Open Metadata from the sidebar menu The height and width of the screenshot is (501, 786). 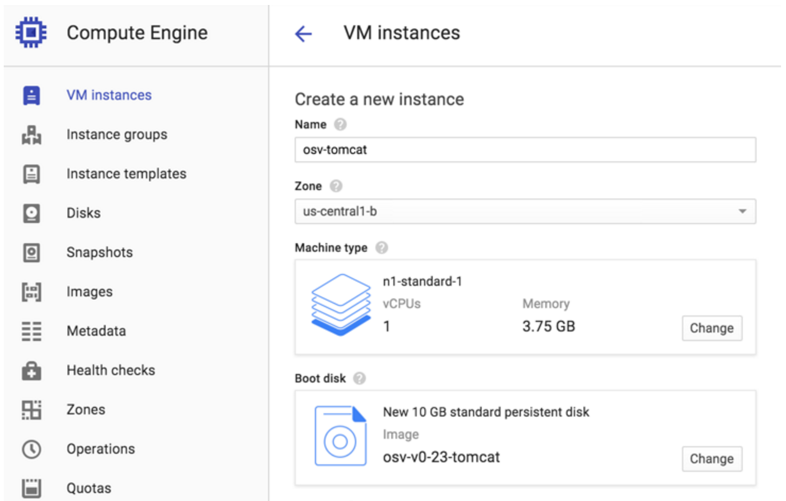pos(96,331)
